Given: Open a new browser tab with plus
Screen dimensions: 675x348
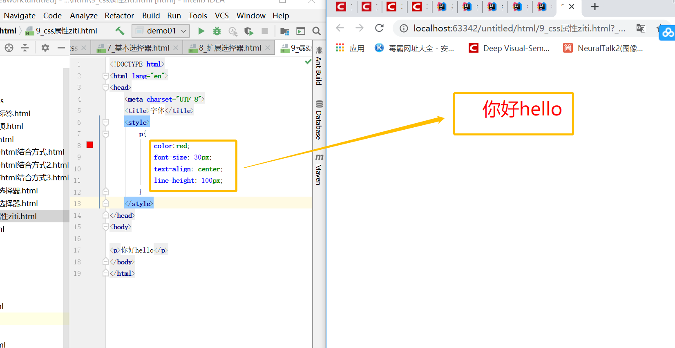Looking at the screenshot, I should point(595,7).
